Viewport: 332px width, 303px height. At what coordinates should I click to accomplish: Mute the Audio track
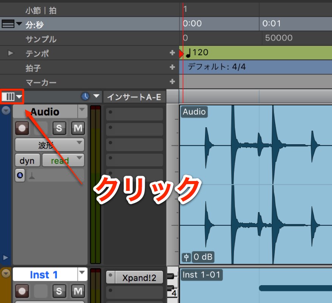pyautogui.click(x=78, y=128)
